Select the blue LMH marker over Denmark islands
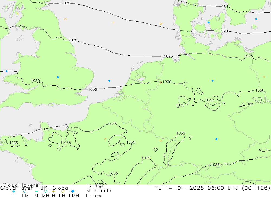The height and width of the screenshot is (198, 271). pyautogui.click(x=208, y=22)
